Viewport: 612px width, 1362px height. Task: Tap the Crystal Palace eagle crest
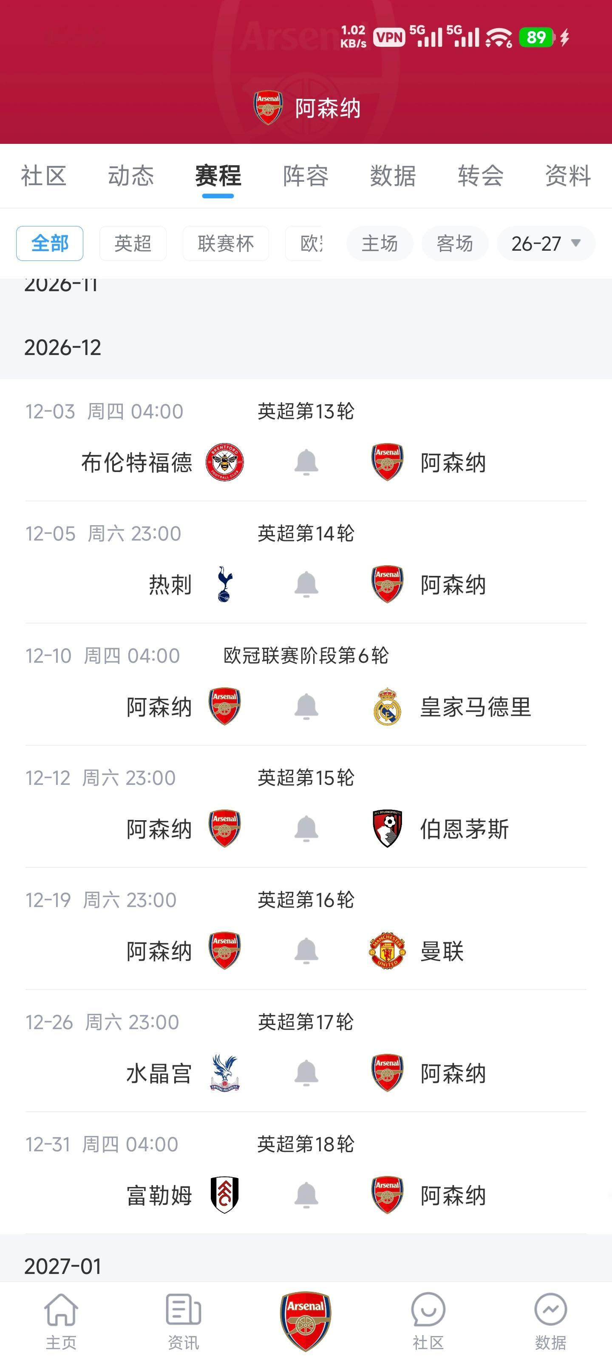pyautogui.click(x=224, y=1073)
